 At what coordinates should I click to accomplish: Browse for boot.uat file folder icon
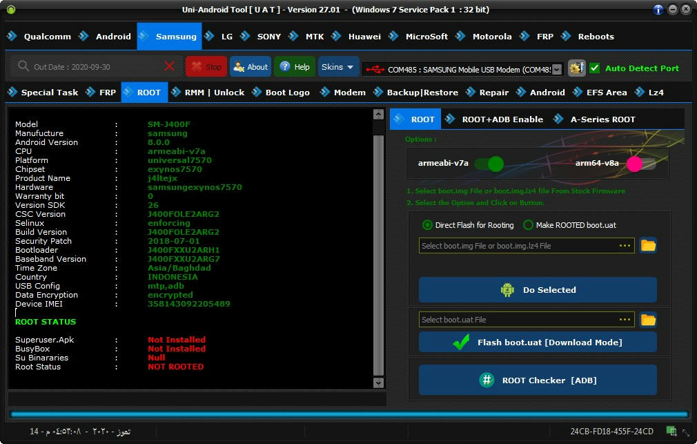[x=648, y=320]
